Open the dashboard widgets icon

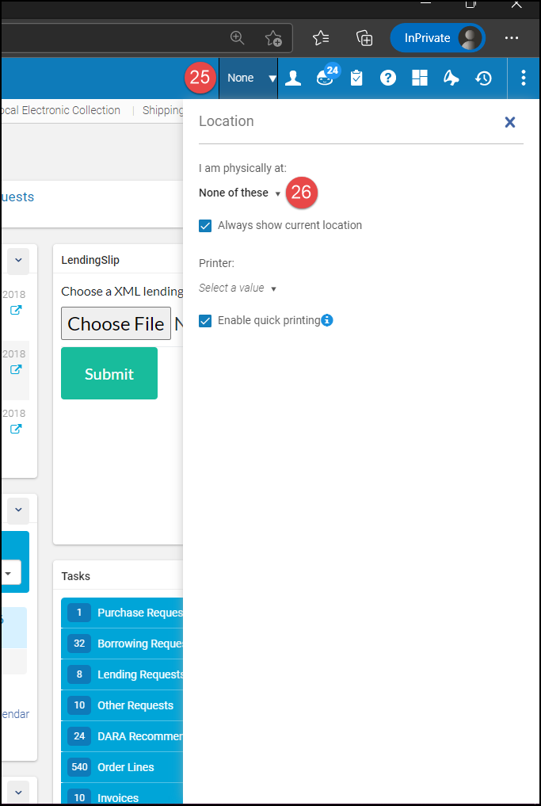420,78
